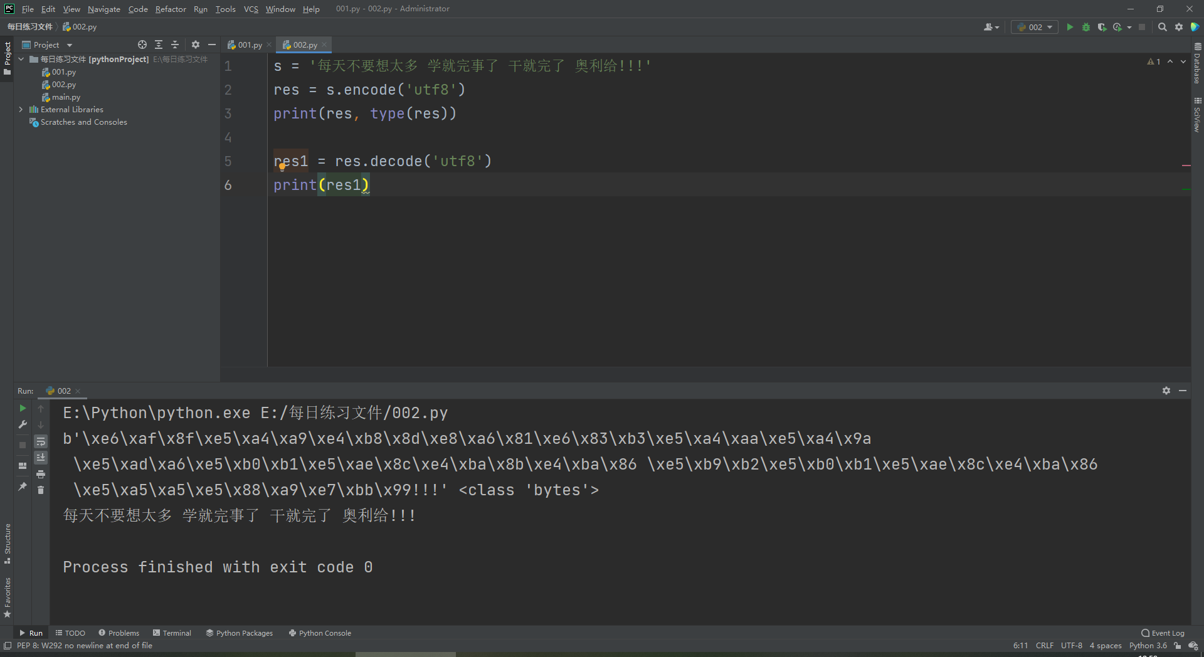Hide the Project tool window
The width and height of the screenshot is (1204, 657).
point(212,45)
